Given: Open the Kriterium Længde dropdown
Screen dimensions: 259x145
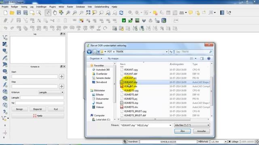Looking at the screenshot, I should 51,92.
